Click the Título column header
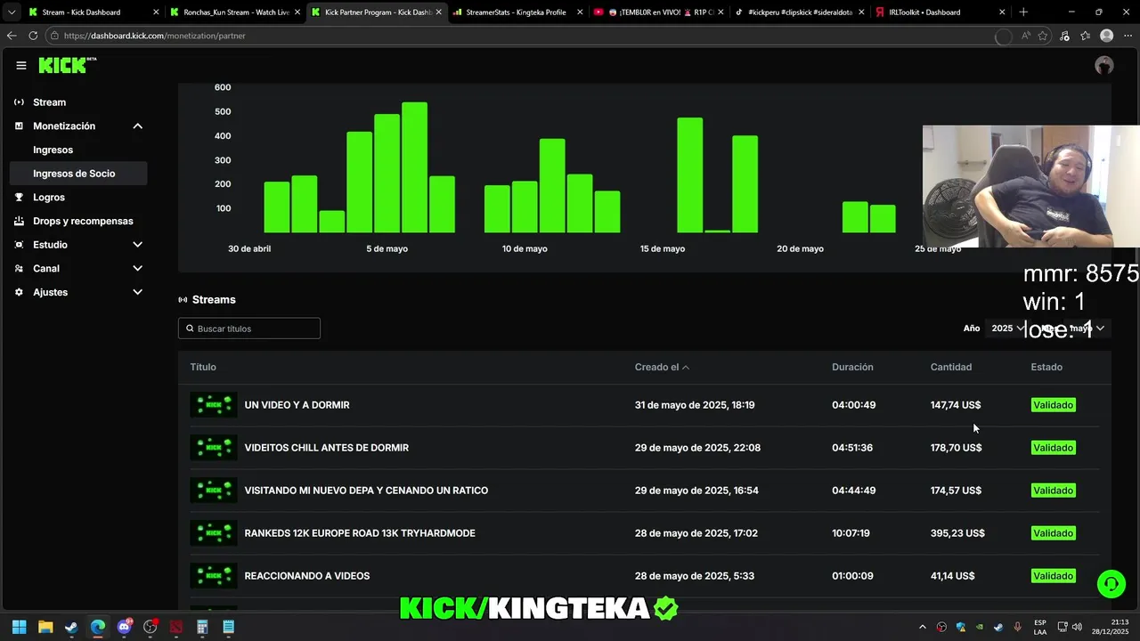Screen dimensions: 1140x641 203,367
